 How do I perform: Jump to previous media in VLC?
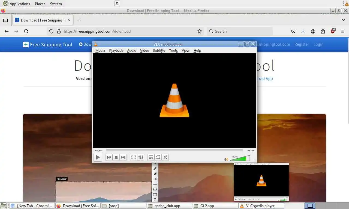(109, 157)
